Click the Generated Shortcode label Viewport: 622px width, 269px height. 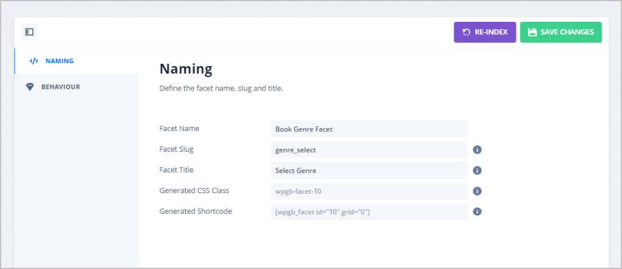(196, 211)
